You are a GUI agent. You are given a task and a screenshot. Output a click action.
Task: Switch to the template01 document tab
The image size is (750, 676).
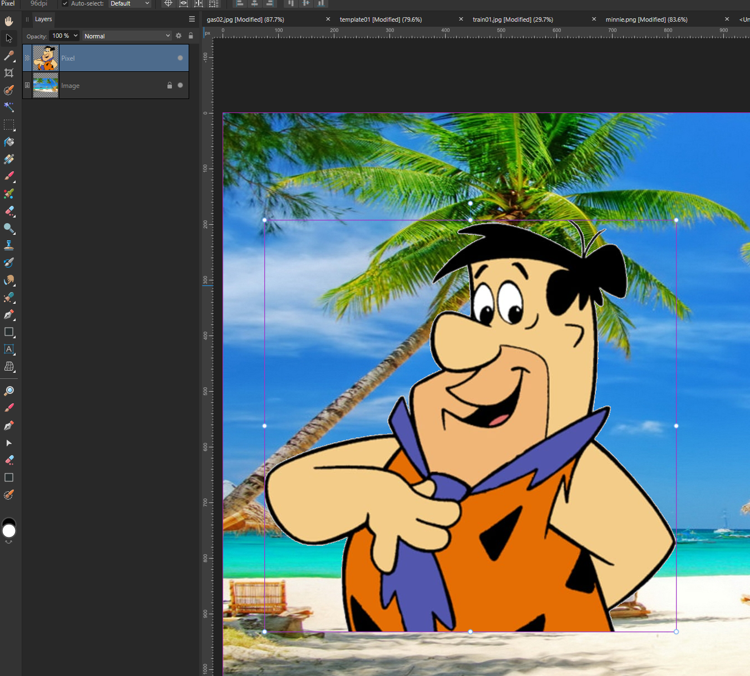coord(381,19)
